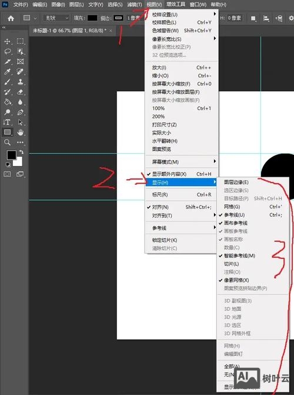294x395 pixels.
Task: Select the Clone Stamp tool
Action: coord(20,82)
